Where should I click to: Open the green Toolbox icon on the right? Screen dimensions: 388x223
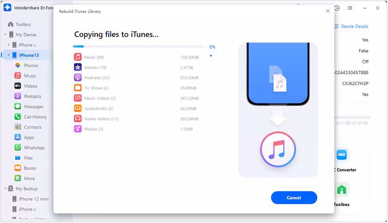[342, 189]
